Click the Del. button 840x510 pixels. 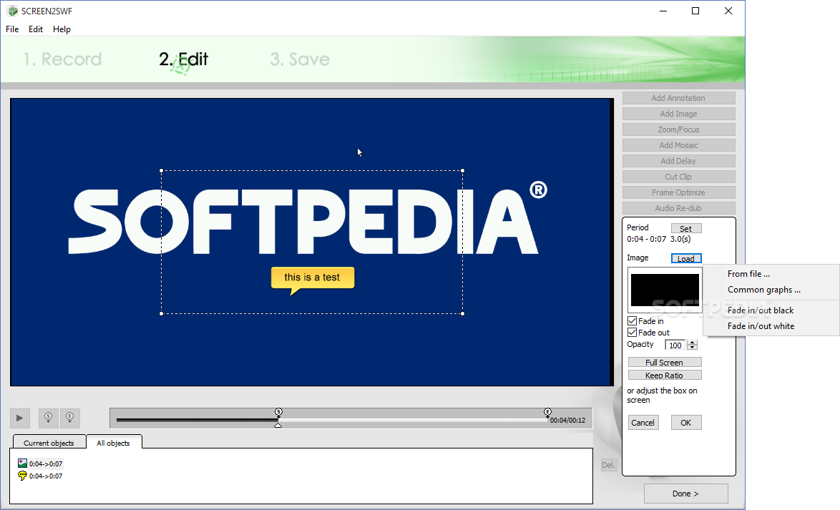[609, 464]
